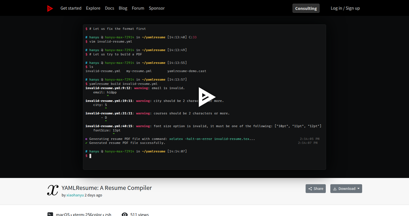
Task: Open the Docs page
Action: click(110, 8)
